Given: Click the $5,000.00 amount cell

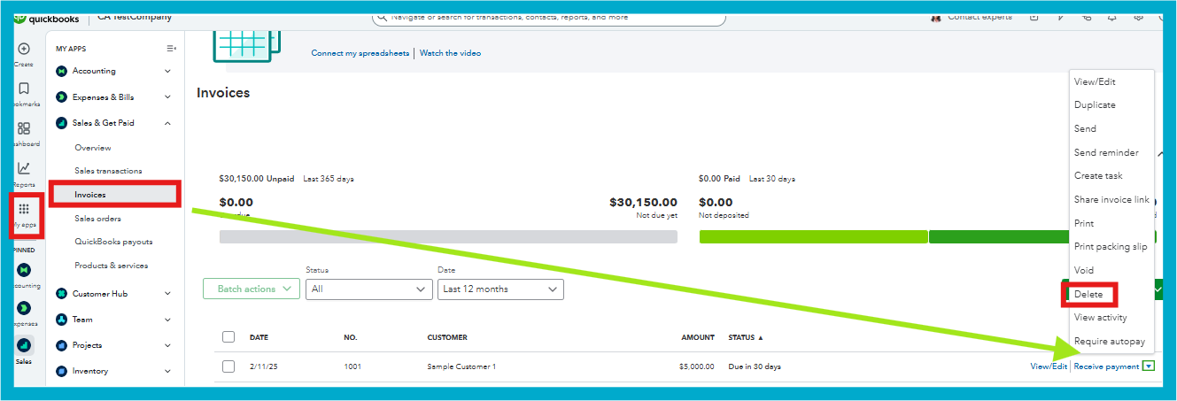Looking at the screenshot, I should point(696,366).
